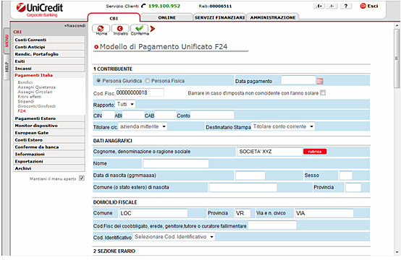This screenshot has width=401, height=260.
Task: Open Rendic. Portafoglio menu item
Action: point(48,54)
